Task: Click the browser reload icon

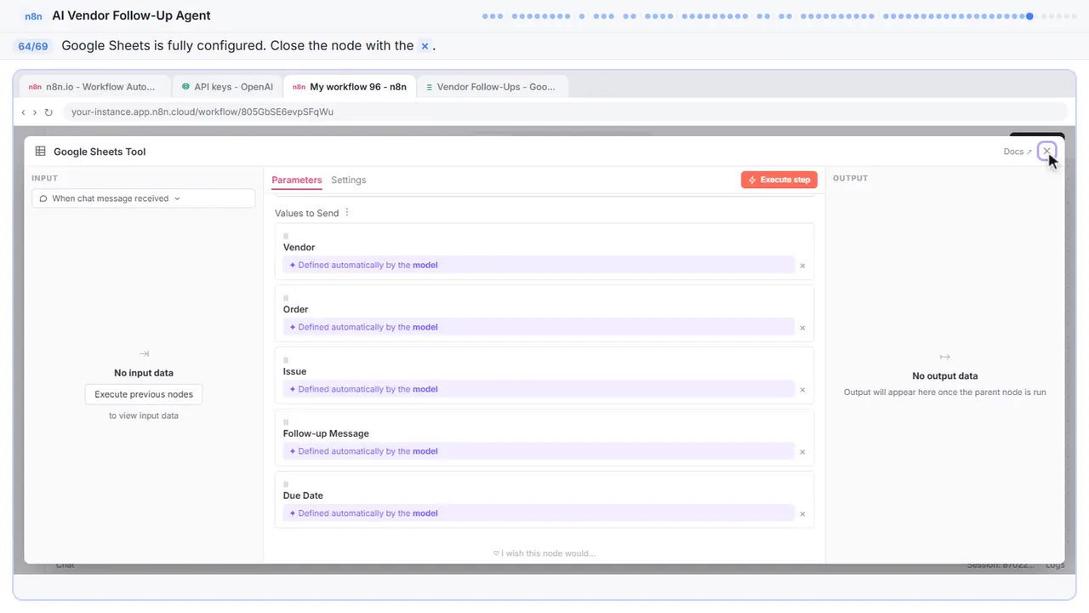Action: pyautogui.click(x=48, y=112)
